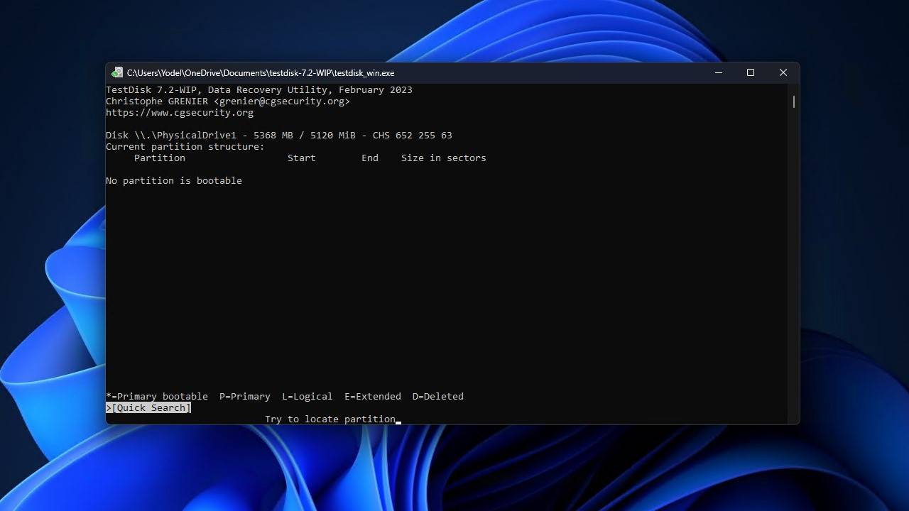The width and height of the screenshot is (909, 511).
Task: Click the 'Partition' column header
Action: click(160, 158)
